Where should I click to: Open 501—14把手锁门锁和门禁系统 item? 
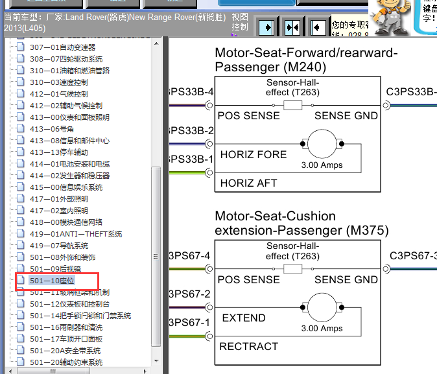click(x=80, y=316)
